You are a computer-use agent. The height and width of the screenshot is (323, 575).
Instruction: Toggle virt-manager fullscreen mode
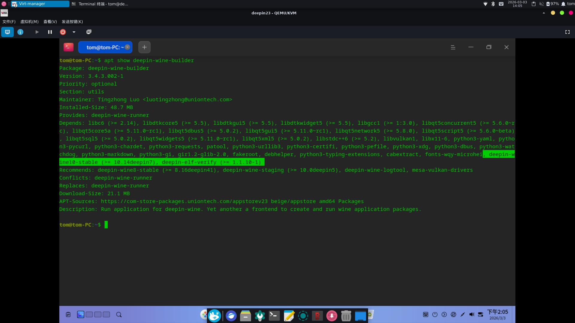pyautogui.click(x=567, y=32)
